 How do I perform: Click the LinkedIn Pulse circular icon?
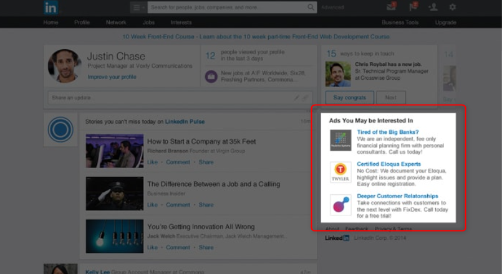coord(60,130)
